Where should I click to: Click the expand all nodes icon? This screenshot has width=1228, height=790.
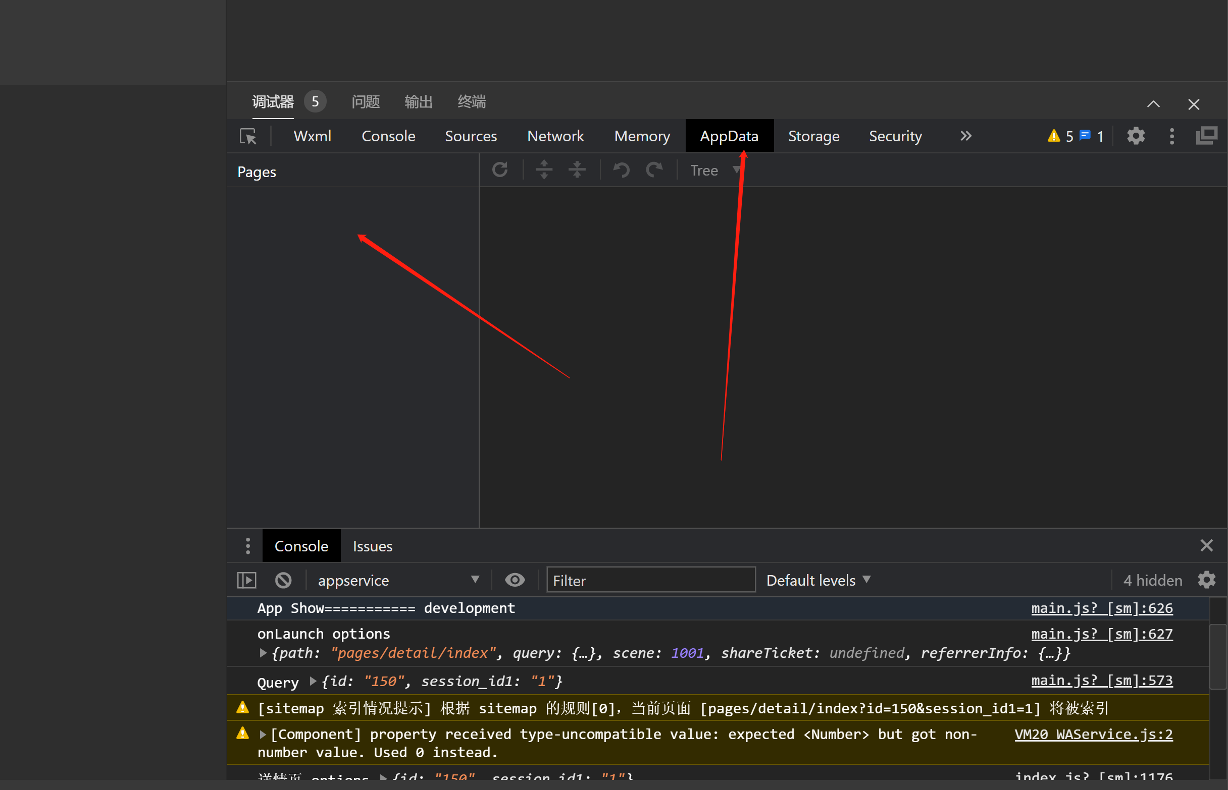544,170
